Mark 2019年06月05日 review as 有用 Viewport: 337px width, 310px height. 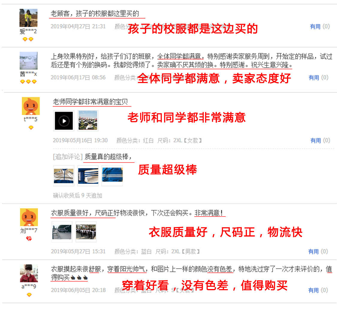[x=318, y=291]
